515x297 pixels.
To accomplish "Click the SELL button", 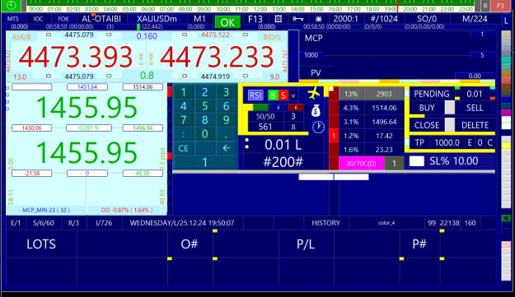I will tap(475, 108).
